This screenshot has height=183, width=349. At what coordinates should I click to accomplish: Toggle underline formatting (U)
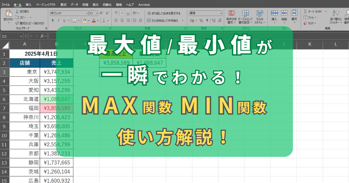(x=64, y=21)
